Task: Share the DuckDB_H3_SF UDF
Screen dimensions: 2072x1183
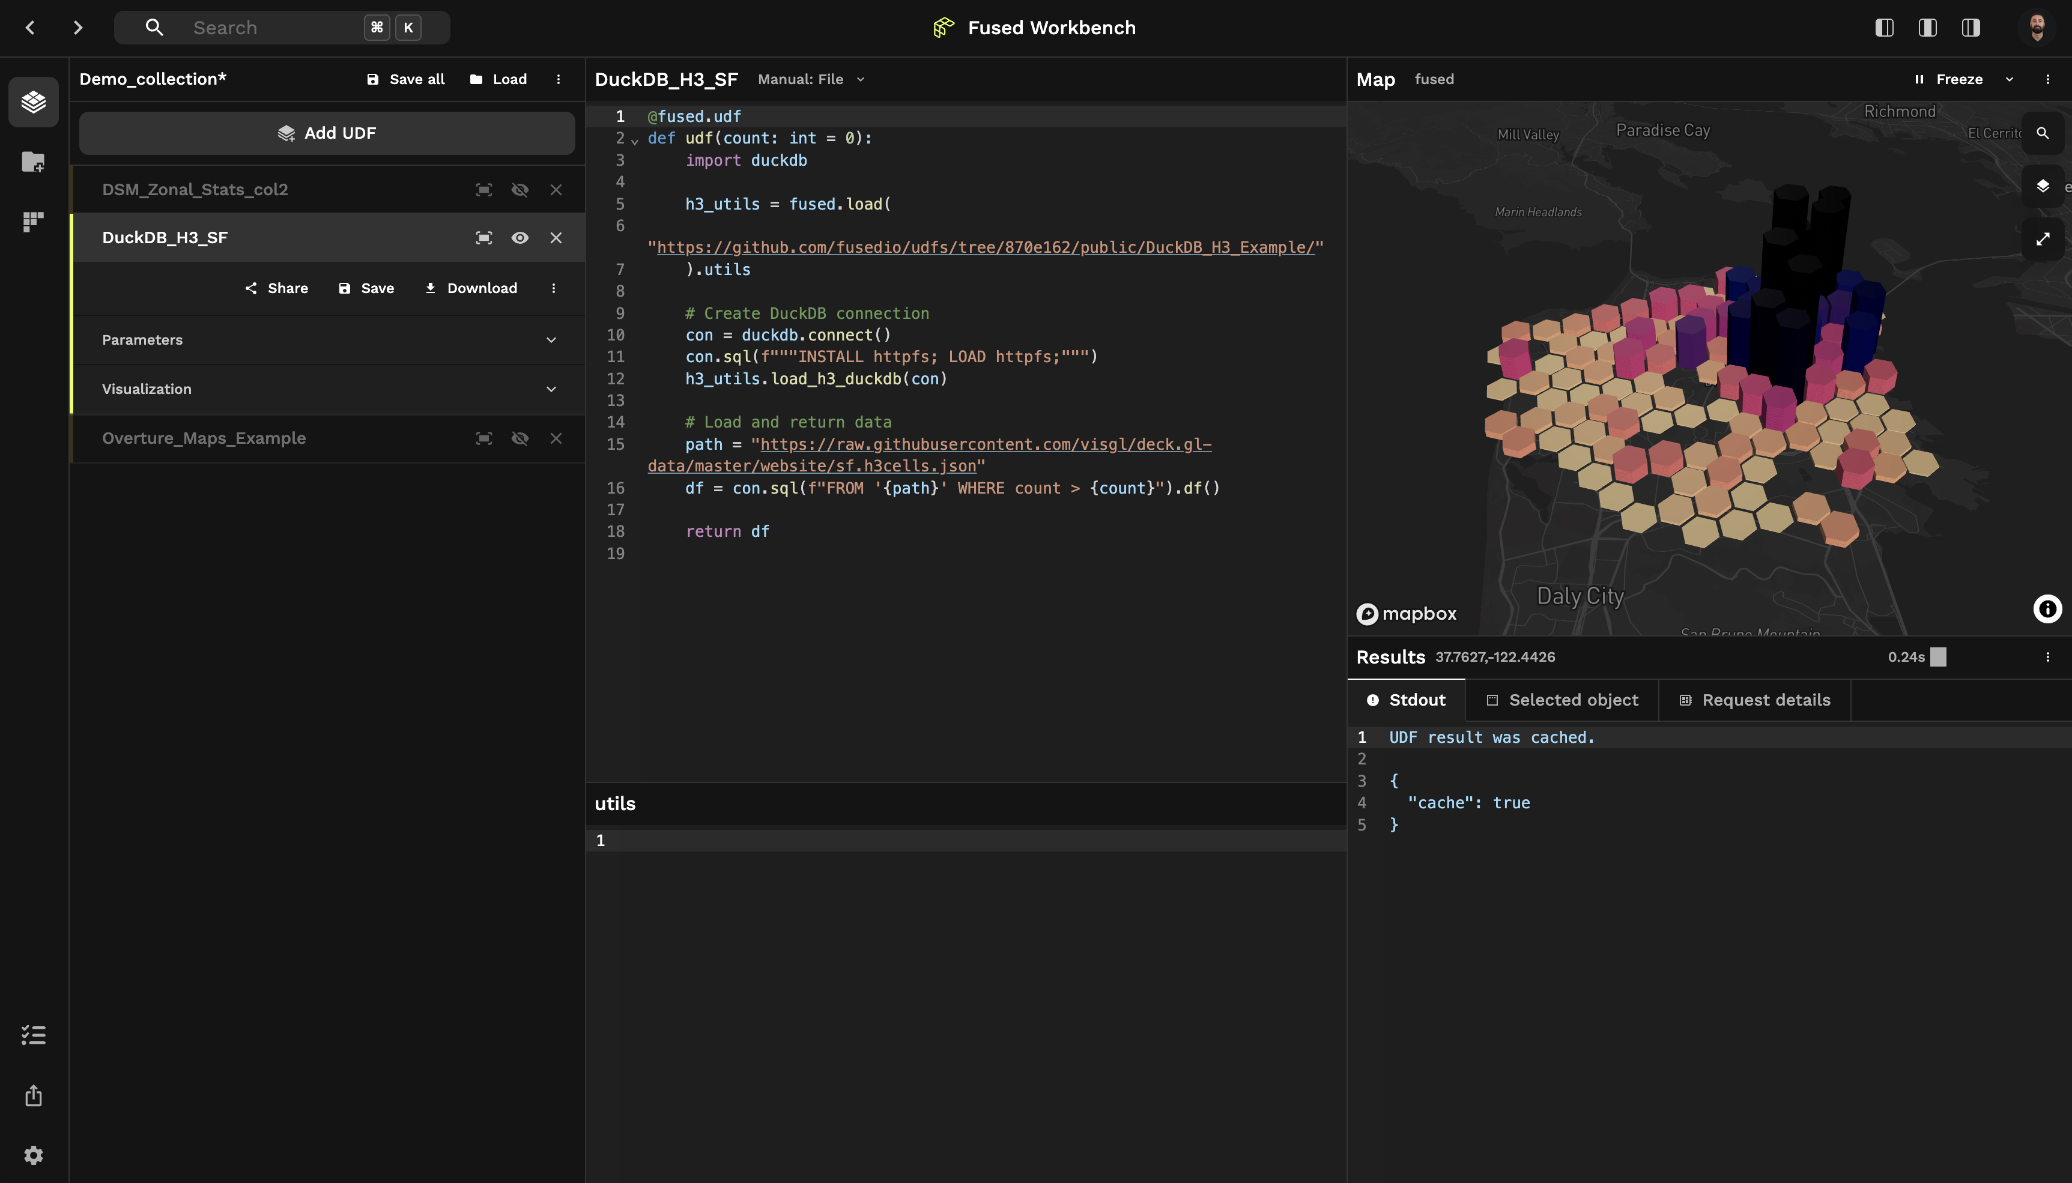Action: pyautogui.click(x=276, y=288)
